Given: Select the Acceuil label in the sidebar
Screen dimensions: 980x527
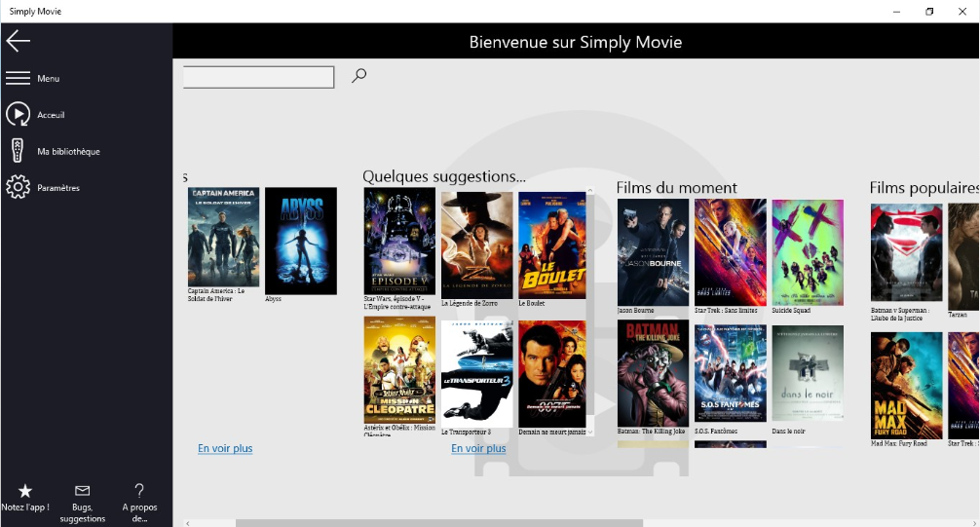Looking at the screenshot, I should tap(51, 115).
